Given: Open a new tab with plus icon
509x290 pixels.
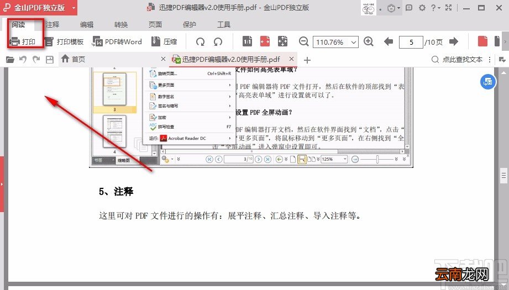Looking at the screenshot, I should tap(307, 60).
